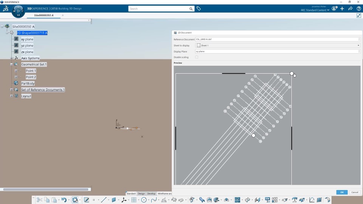Expand the Point.2 node
Screen dimensions: 363x204
16,77
